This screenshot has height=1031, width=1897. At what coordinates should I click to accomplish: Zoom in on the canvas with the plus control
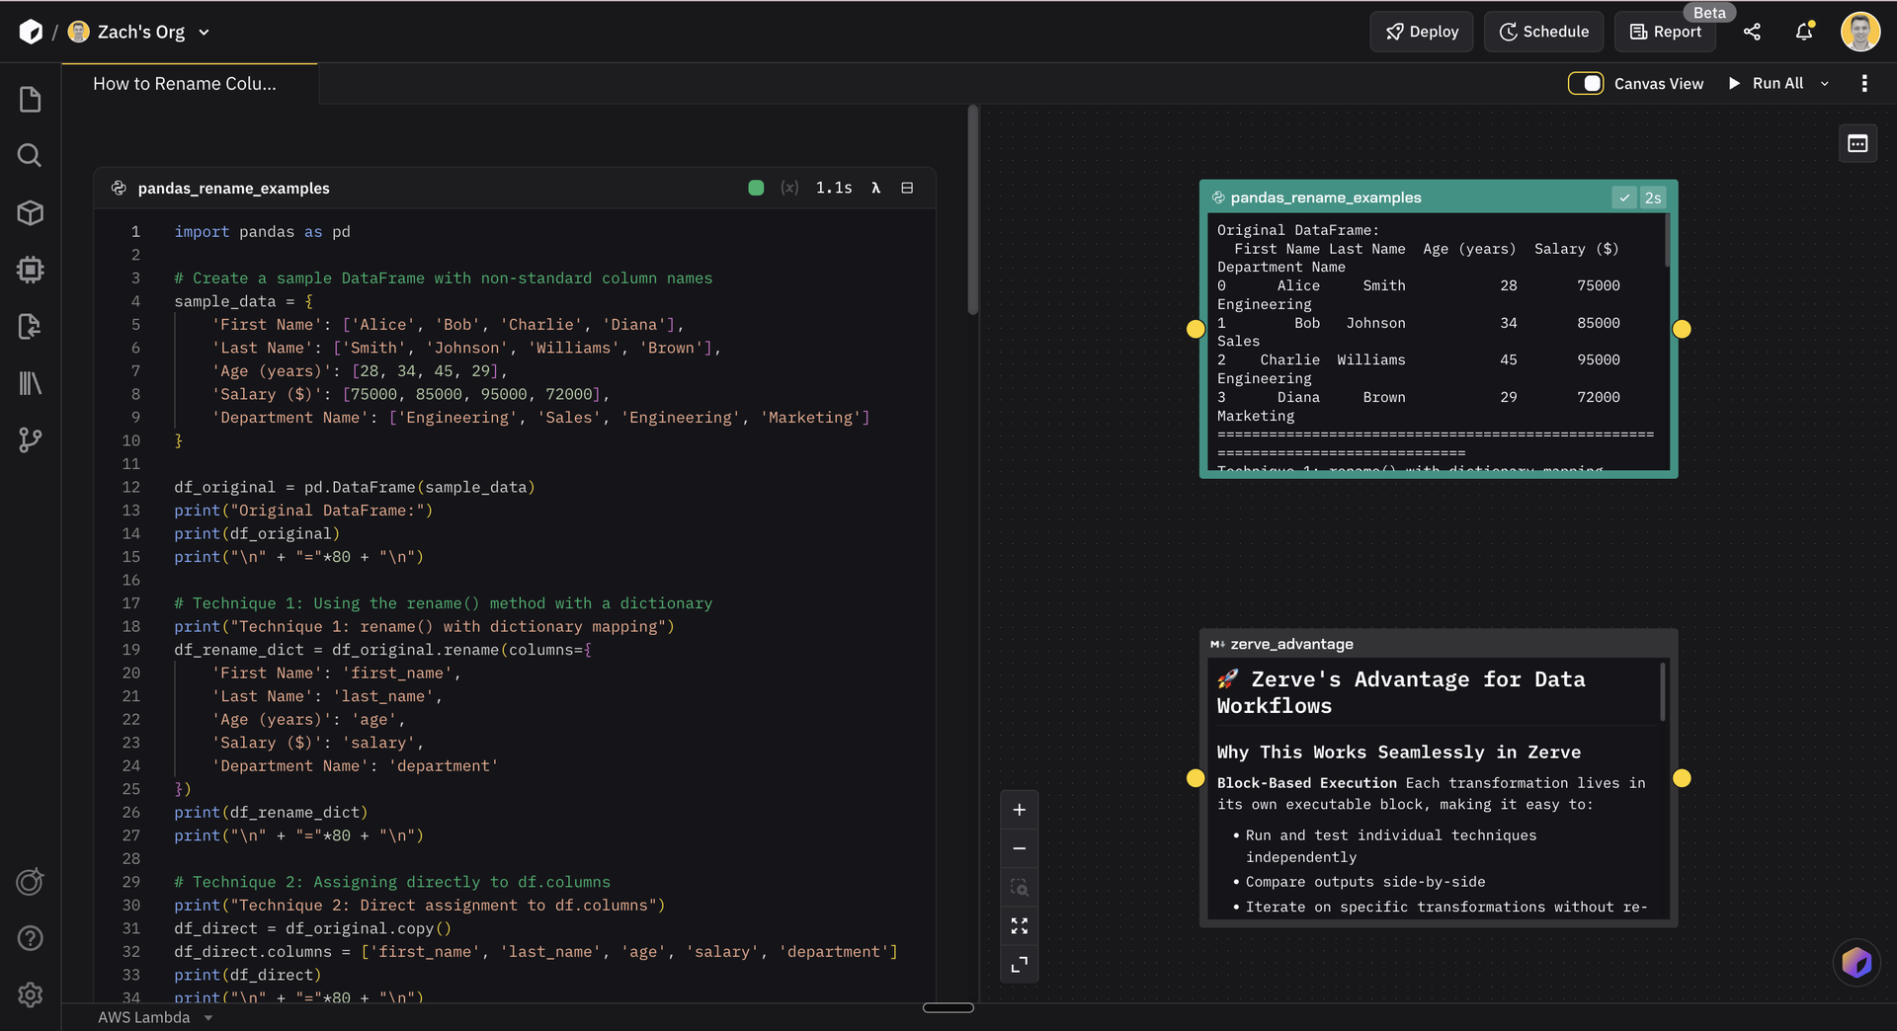pyautogui.click(x=1020, y=809)
